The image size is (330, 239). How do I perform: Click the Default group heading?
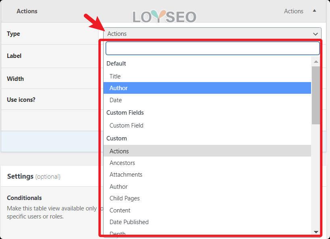pyautogui.click(x=116, y=64)
